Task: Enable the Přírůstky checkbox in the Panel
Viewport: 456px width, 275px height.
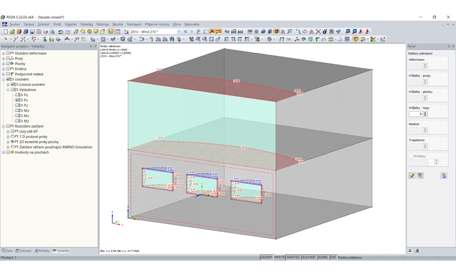Action: coord(410,156)
